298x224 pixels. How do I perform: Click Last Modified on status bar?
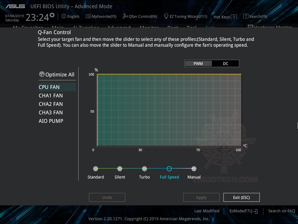coord(207,211)
